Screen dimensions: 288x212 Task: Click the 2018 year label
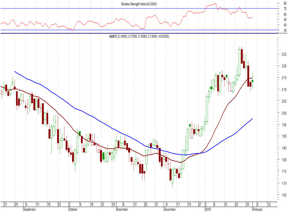208,209
